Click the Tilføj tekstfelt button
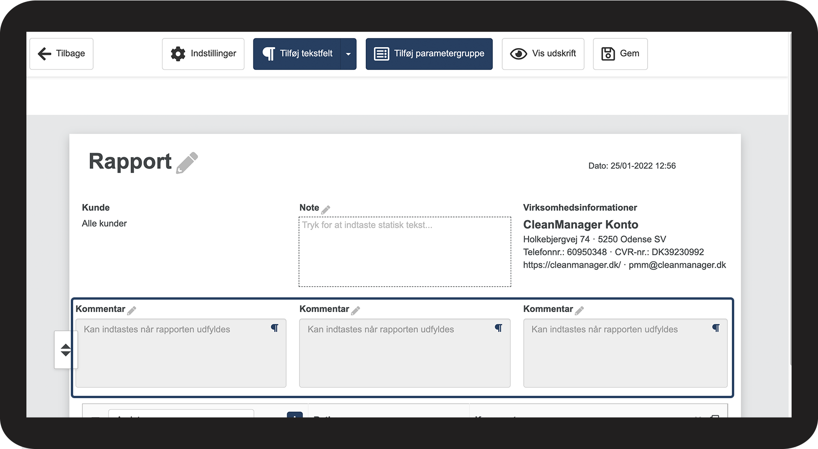Image resolution: width=818 pixels, height=449 pixels. point(297,54)
